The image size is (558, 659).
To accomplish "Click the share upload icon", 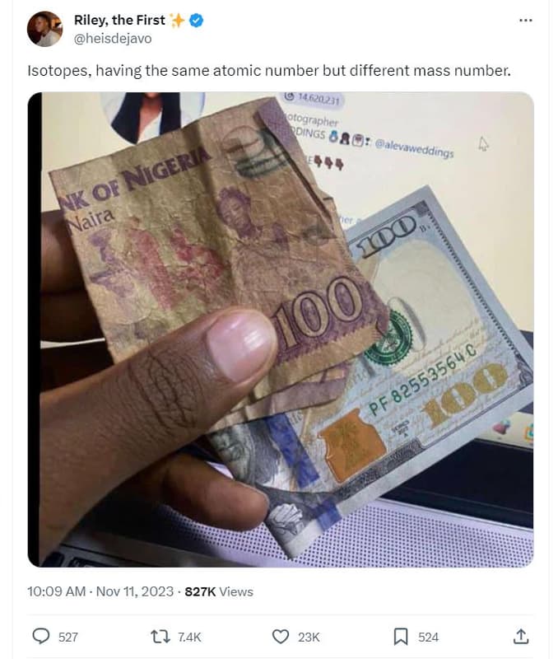I will point(521,636).
